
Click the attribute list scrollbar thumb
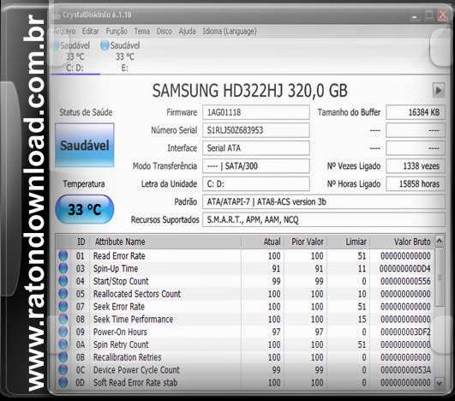click(440, 278)
